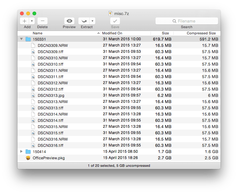Click the Delete (minus) toolbar icon
This screenshot has height=194, width=238.
pos(42,21)
